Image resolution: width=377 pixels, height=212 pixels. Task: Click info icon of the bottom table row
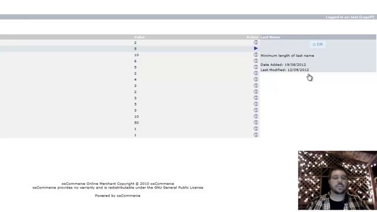tap(256, 135)
